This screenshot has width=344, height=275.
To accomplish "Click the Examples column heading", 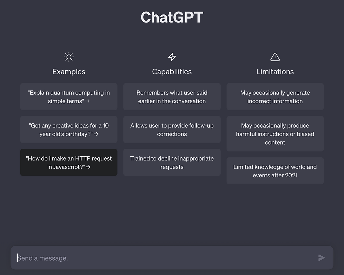I will click(x=69, y=72).
